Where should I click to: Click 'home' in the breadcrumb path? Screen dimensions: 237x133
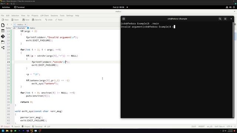point(8,28)
